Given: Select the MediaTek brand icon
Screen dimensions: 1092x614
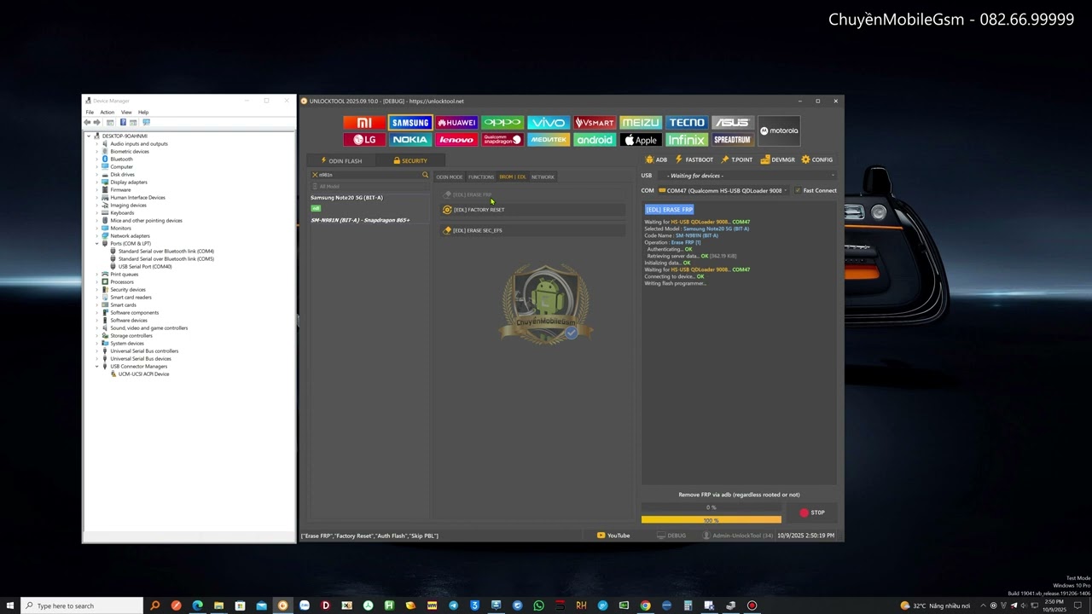Looking at the screenshot, I should [x=548, y=140].
